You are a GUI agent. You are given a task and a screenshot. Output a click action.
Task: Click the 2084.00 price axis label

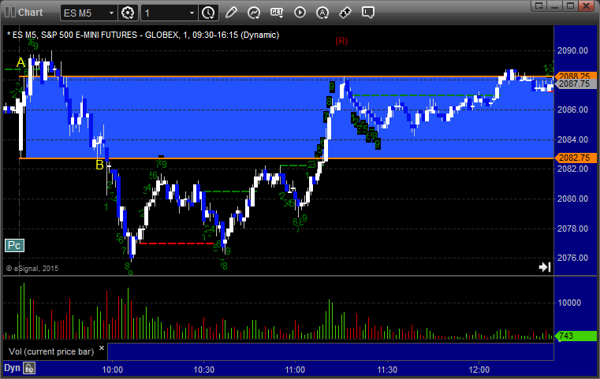tap(573, 139)
